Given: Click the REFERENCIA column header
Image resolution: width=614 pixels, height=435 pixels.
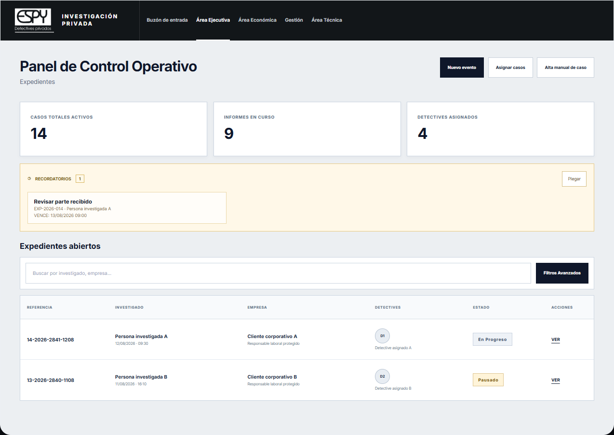Looking at the screenshot, I should (40, 307).
